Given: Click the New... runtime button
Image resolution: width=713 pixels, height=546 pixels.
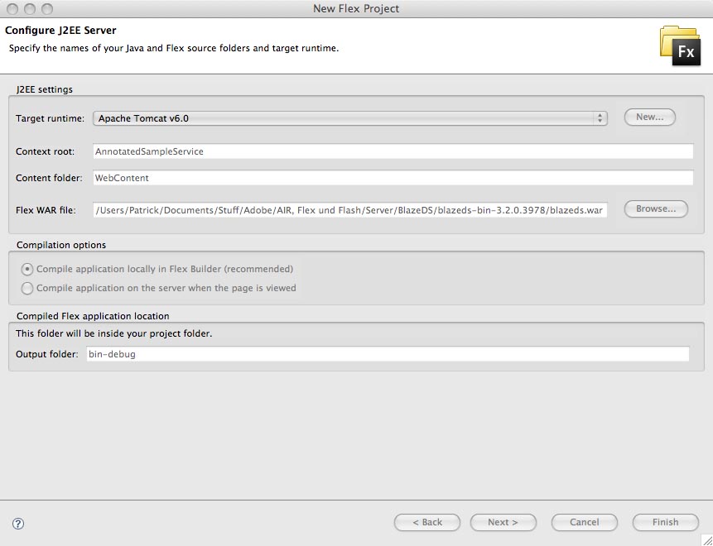Looking at the screenshot, I should tap(650, 117).
